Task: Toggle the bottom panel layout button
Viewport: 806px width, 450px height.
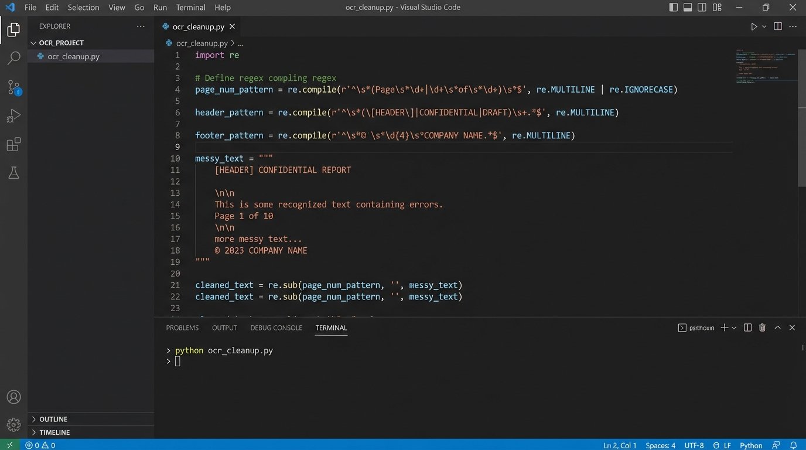Action: [x=688, y=8]
